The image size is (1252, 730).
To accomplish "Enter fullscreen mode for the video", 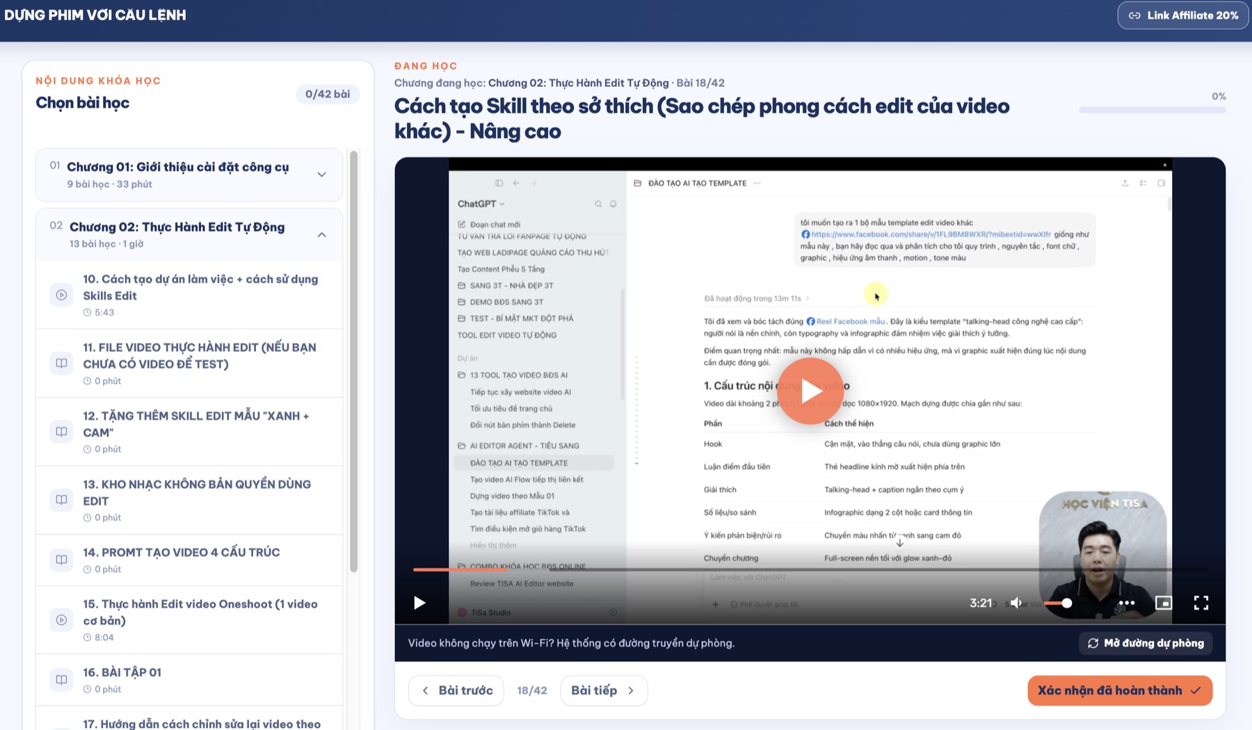I will [x=1201, y=603].
